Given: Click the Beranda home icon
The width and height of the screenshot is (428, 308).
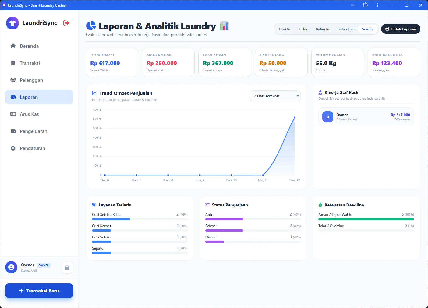Looking at the screenshot, I should click(x=13, y=46).
